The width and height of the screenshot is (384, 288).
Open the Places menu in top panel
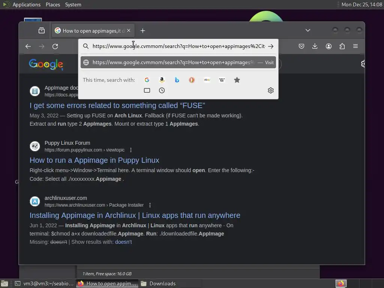(x=53, y=4)
